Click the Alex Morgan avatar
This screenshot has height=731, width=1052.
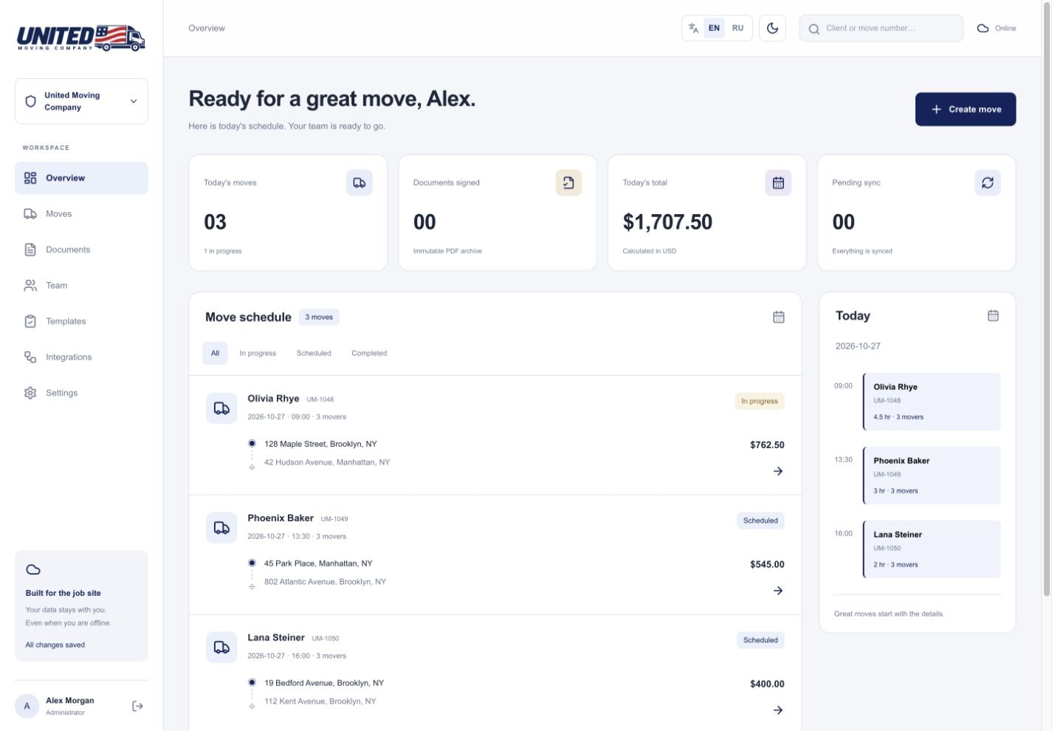tap(27, 706)
